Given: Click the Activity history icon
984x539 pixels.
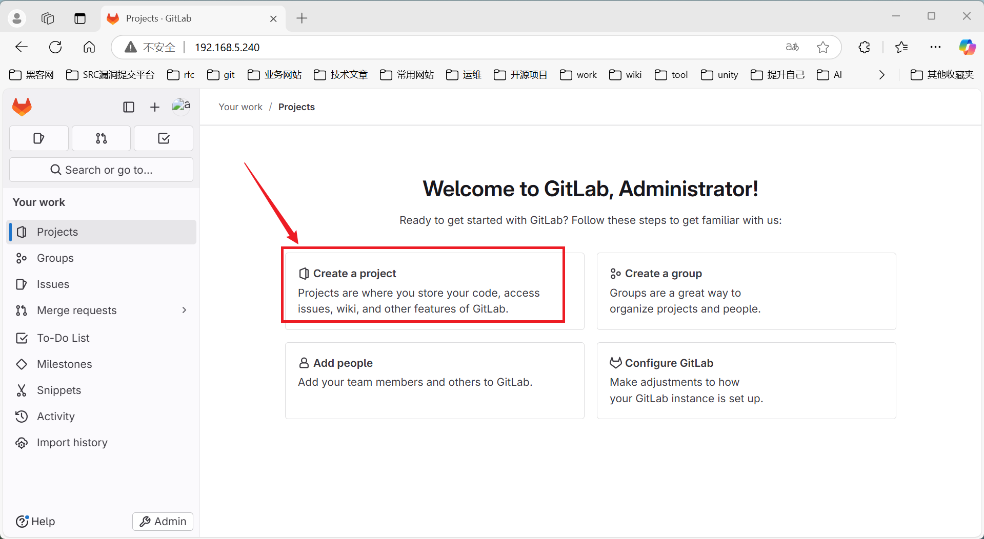Looking at the screenshot, I should [22, 417].
